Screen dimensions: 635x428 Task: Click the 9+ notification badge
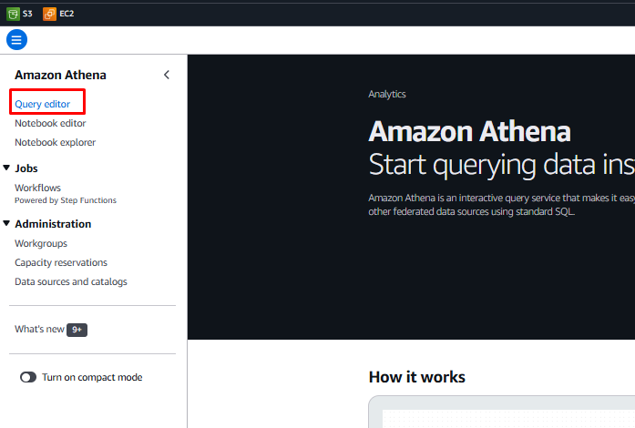pos(77,330)
